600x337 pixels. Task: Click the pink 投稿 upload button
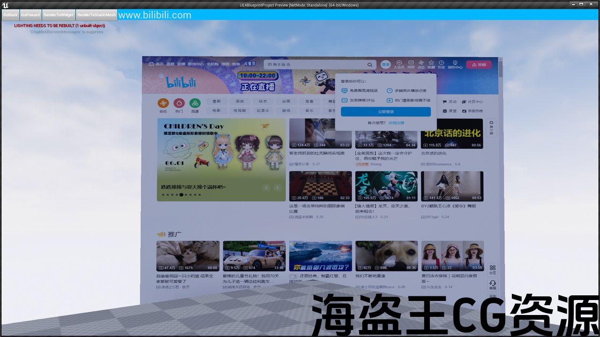[x=479, y=64]
